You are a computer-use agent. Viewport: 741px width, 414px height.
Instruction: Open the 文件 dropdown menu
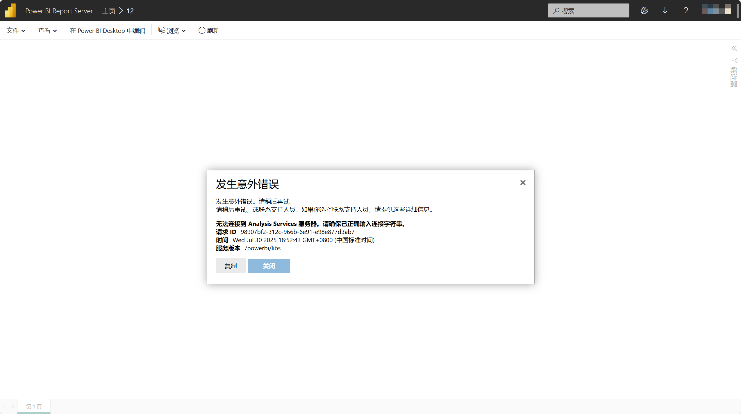pos(16,31)
